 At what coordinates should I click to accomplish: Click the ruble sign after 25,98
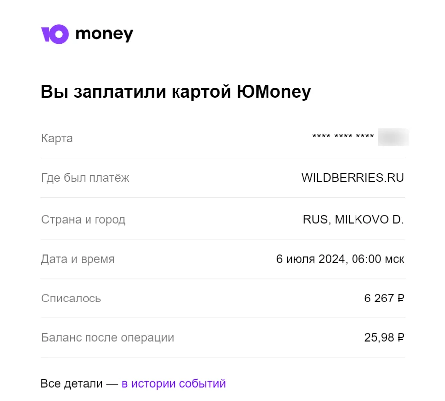pos(400,338)
